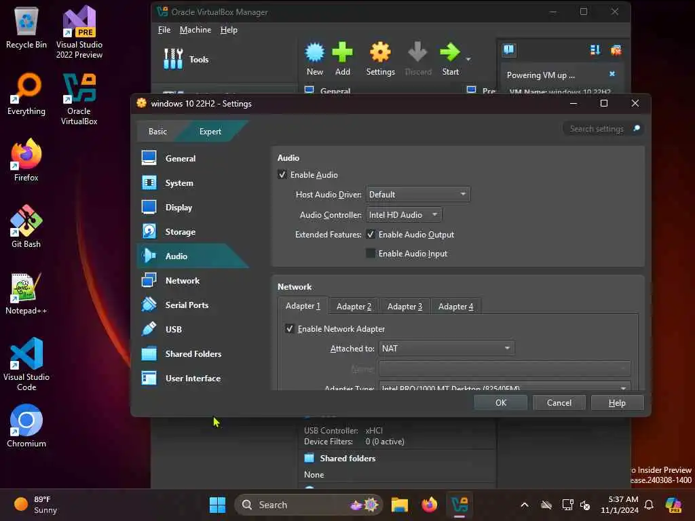Toggle Enable Audio Output checkbox
Image resolution: width=695 pixels, height=521 pixels.
click(370, 234)
